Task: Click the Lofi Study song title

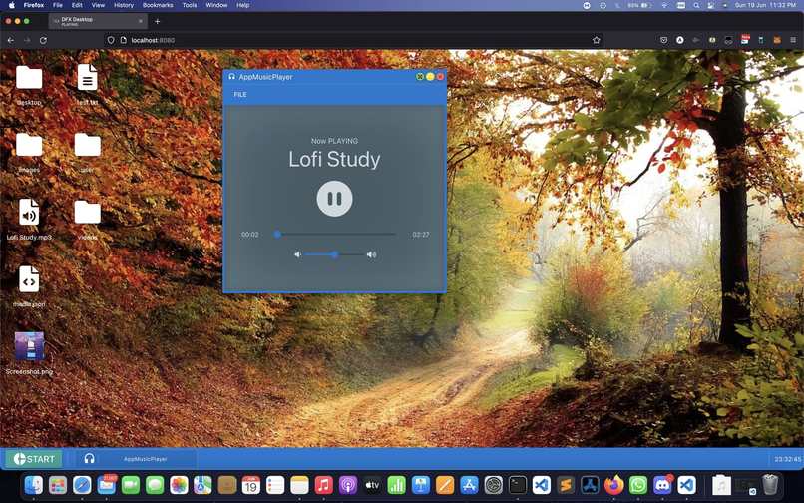Action: pos(334,159)
